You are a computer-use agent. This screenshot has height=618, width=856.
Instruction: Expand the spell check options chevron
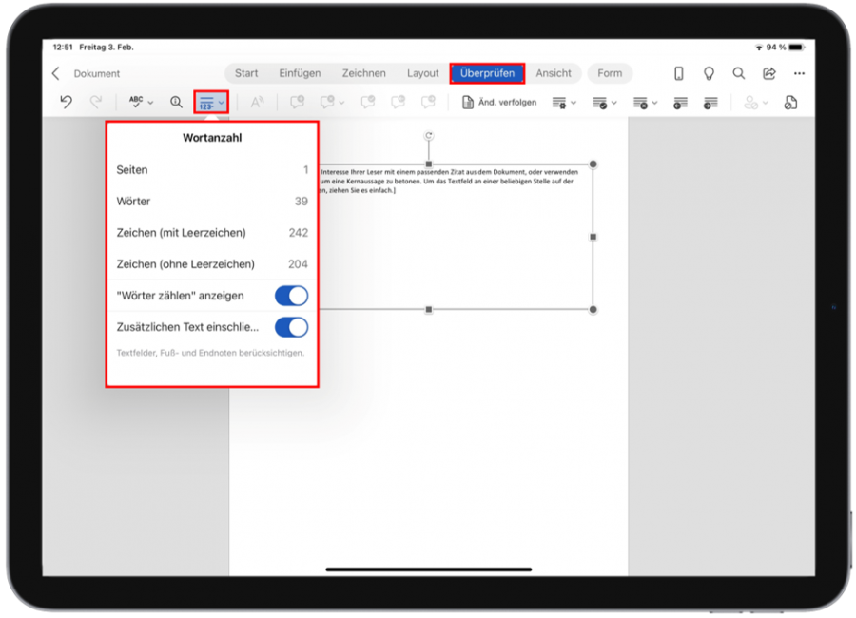[151, 102]
